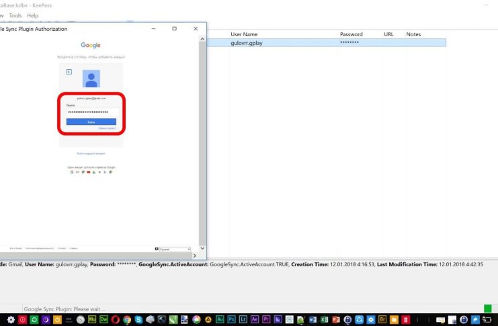The image size is (498, 326).
Task: Open Adobe After Effects from the taskbar
Action: click(x=255, y=320)
